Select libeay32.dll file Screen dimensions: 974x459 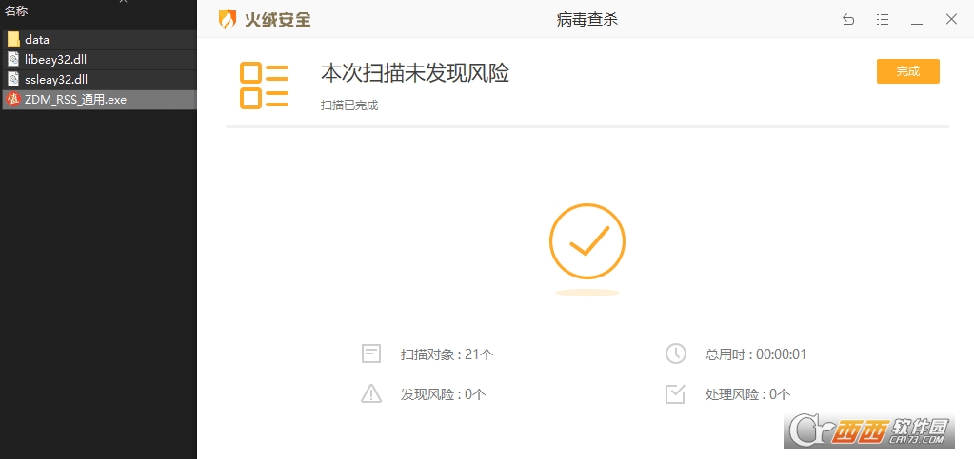point(99,60)
